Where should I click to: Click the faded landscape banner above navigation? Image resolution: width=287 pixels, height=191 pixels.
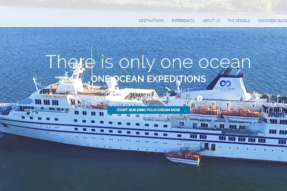143,7
